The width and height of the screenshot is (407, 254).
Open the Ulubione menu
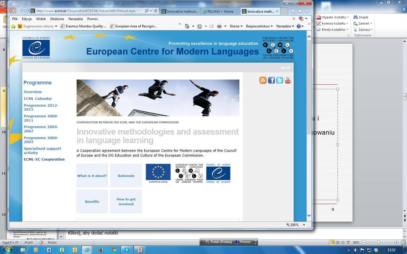coord(57,19)
